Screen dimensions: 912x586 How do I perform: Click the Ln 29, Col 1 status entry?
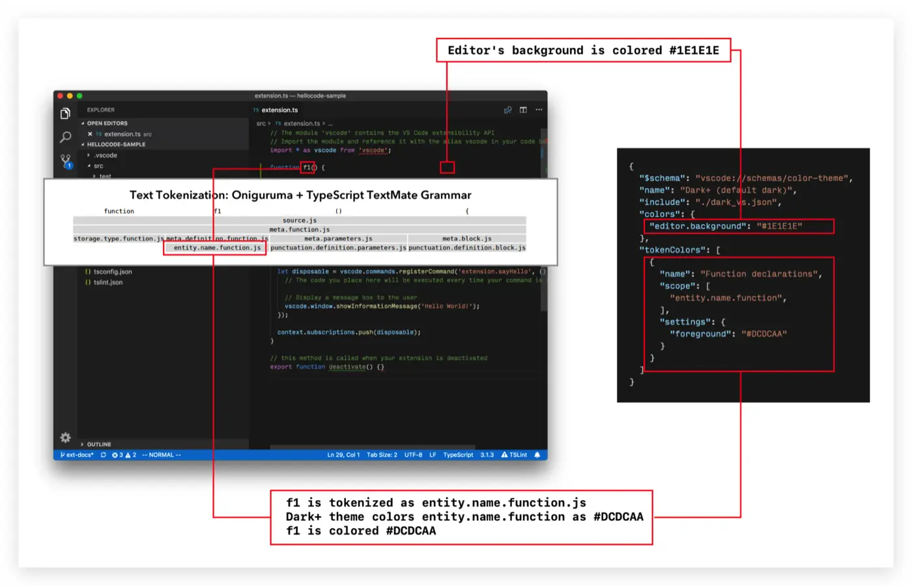(x=343, y=455)
